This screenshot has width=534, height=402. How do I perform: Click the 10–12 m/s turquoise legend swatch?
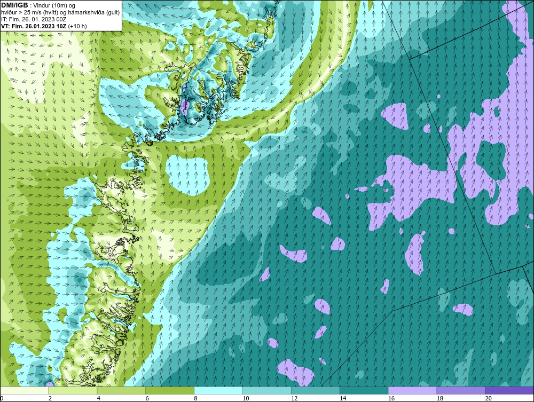click(267, 390)
